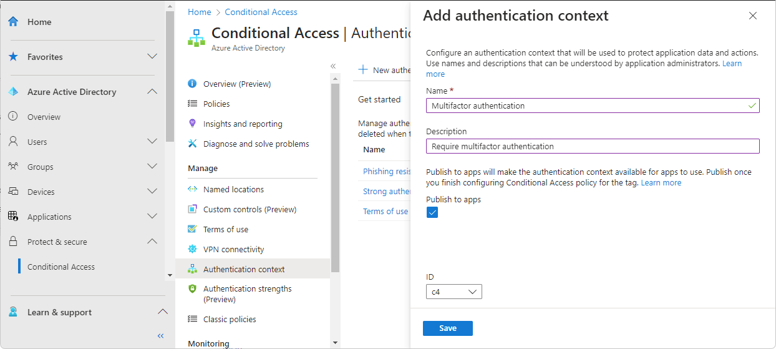Click the Overview (Preview) info icon
776x349 pixels.
192,84
